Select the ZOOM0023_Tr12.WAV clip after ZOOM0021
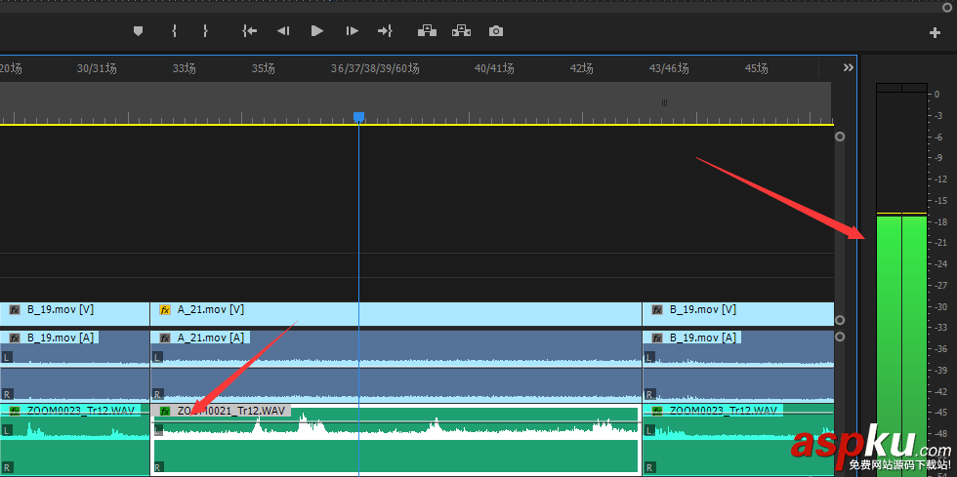This screenshot has width=957, height=477. [x=738, y=439]
